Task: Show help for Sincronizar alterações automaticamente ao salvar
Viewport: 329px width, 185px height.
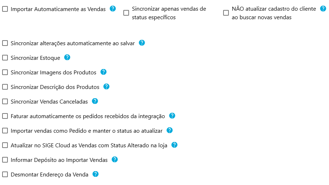Action: pos(142,43)
